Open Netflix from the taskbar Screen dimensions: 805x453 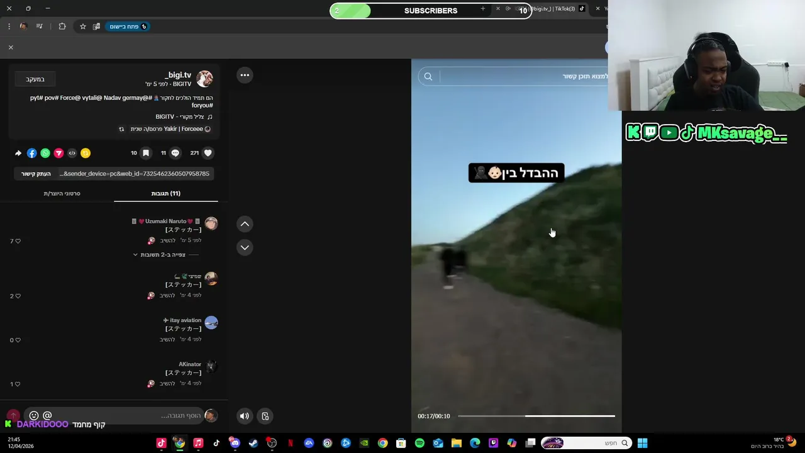[x=290, y=443]
